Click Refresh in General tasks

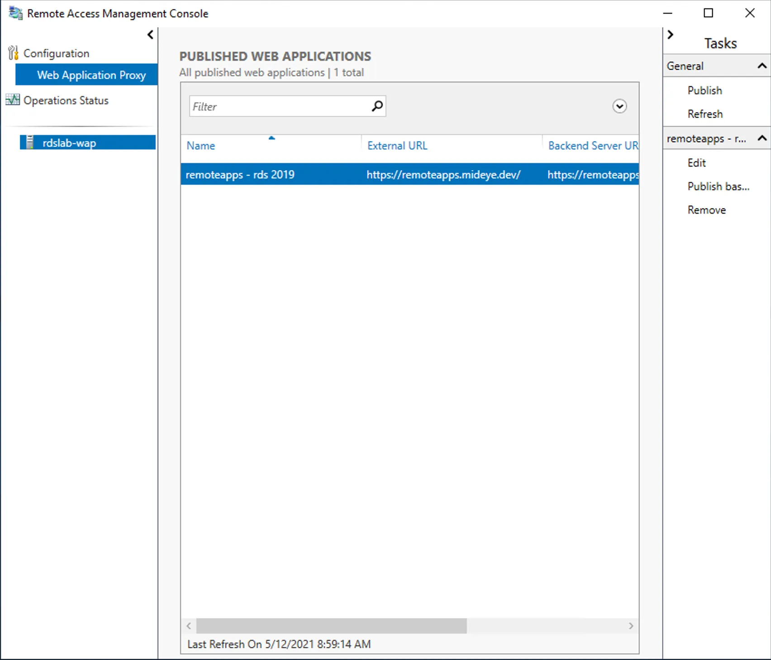[x=705, y=114]
